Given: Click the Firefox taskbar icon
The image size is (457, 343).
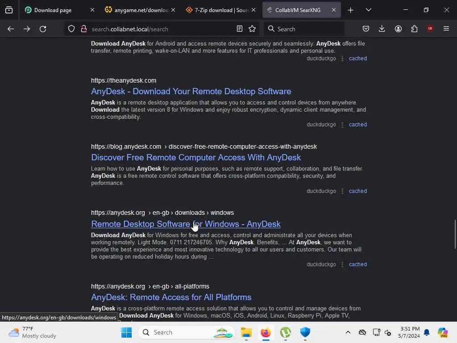Looking at the screenshot, I should [266, 332].
